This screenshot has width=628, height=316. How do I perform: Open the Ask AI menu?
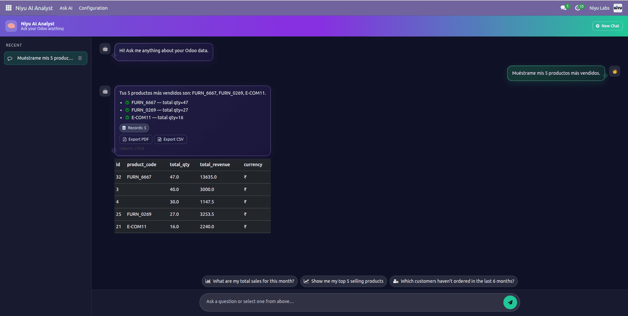point(66,7)
